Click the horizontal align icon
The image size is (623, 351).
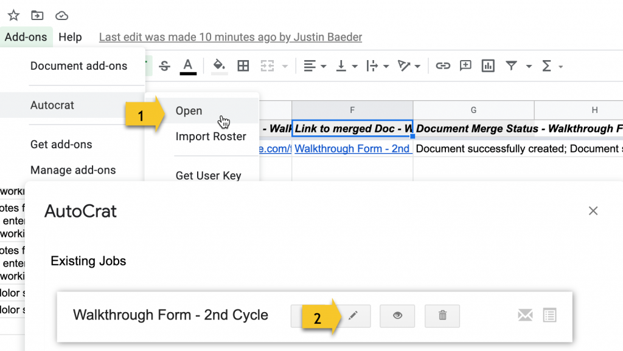coord(310,66)
